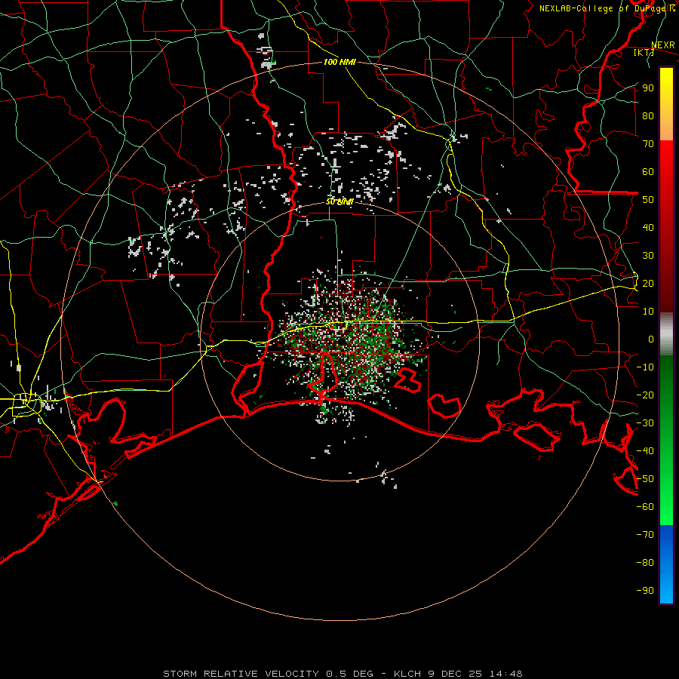Select the -40 knot scale label

(x=645, y=451)
